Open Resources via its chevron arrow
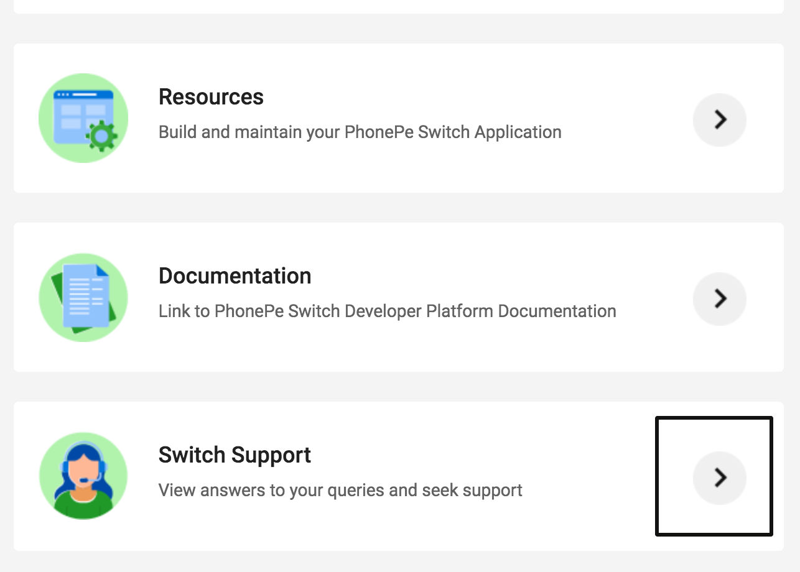Screen dimensions: 800x572 720,119
